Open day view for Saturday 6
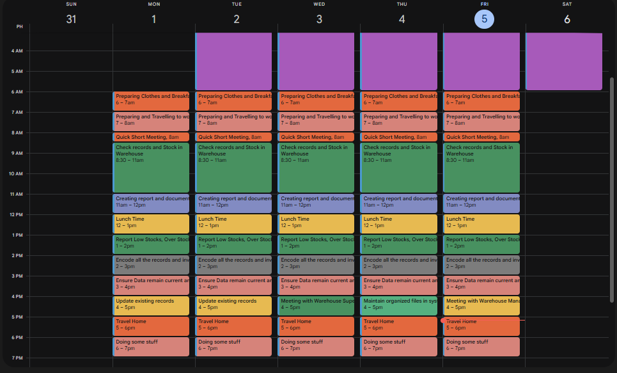Screen dimensions: 617x373 (x=567, y=19)
